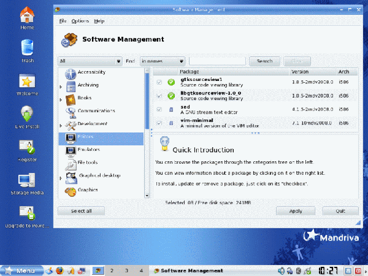Viewport: 368px width, 276px height.
Task: Select the Archiving category icon
Action: [x=70, y=86]
